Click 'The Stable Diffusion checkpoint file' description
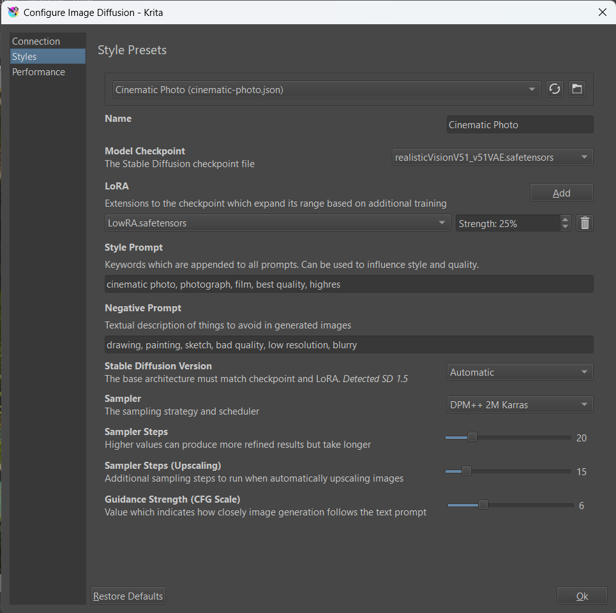 pyautogui.click(x=179, y=164)
